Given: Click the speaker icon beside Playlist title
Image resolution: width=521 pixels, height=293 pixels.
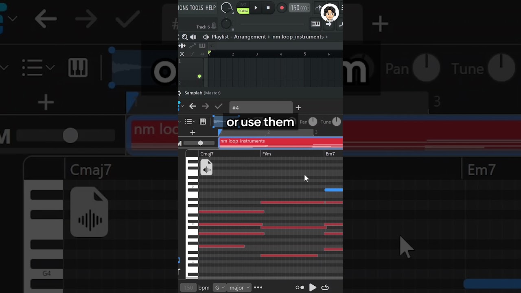Looking at the screenshot, I should (x=206, y=37).
